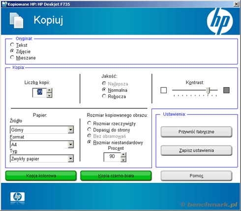Start Kopia czarno-biała copy
This screenshot has width=241, height=211.
pyautogui.click(x=116, y=176)
